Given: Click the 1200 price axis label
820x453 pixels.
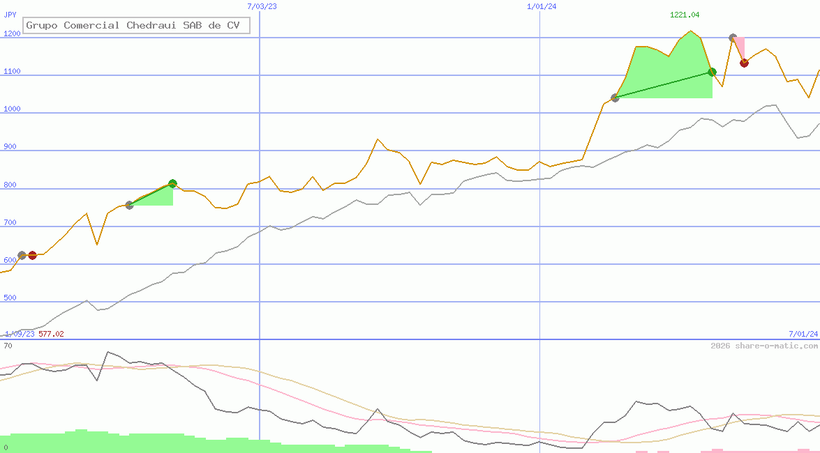Looking at the screenshot, I should 11,33.
